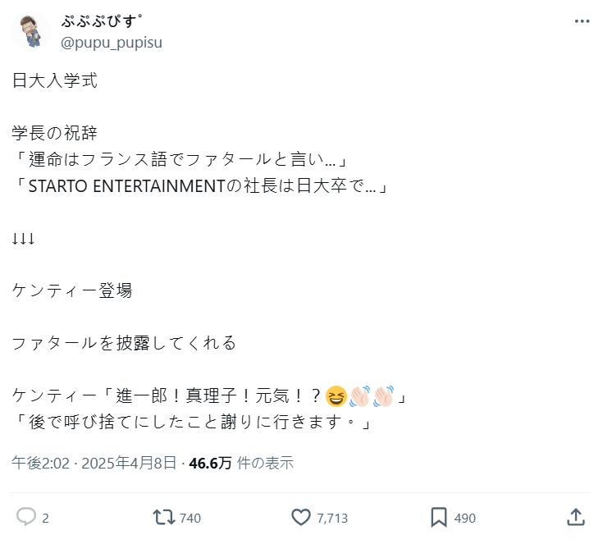Click the 740 repost count
The height and width of the screenshot is (544, 603).
point(190,518)
